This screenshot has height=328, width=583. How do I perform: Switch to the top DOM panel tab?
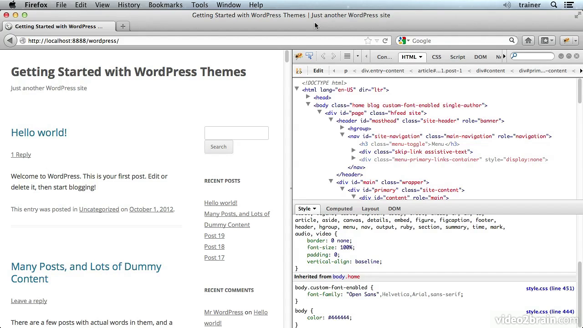[x=481, y=57]
